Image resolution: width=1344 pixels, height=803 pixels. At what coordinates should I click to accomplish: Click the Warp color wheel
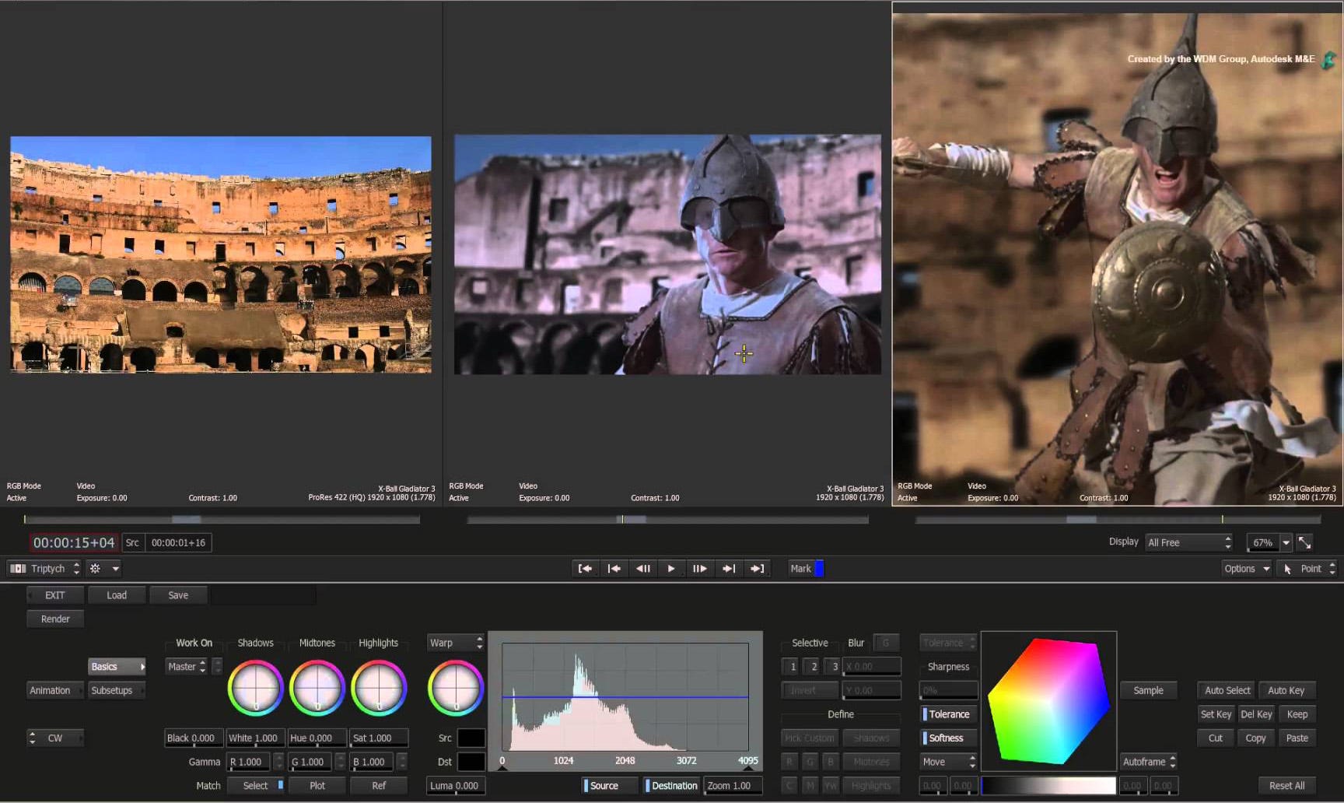[456, 688]
